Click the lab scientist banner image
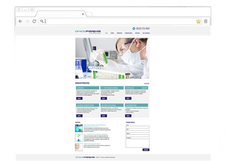The width and height of the screenshot is (226, 161). coord(112,58)
